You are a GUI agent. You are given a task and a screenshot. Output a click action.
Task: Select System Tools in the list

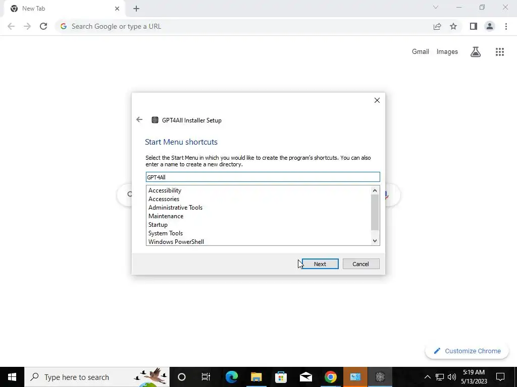point(166,233)
